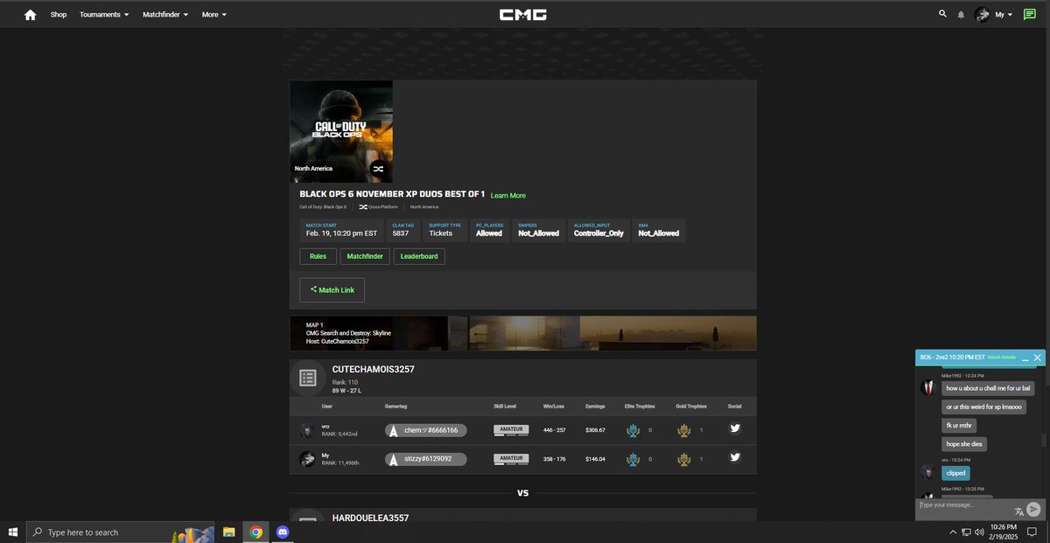The width and height of the screenshot is (1050, 543).
Task: Click My's Elite Trophies icon
Action: [633, 458]
